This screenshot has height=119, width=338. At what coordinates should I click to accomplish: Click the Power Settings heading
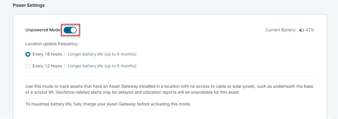click(29, 5)
